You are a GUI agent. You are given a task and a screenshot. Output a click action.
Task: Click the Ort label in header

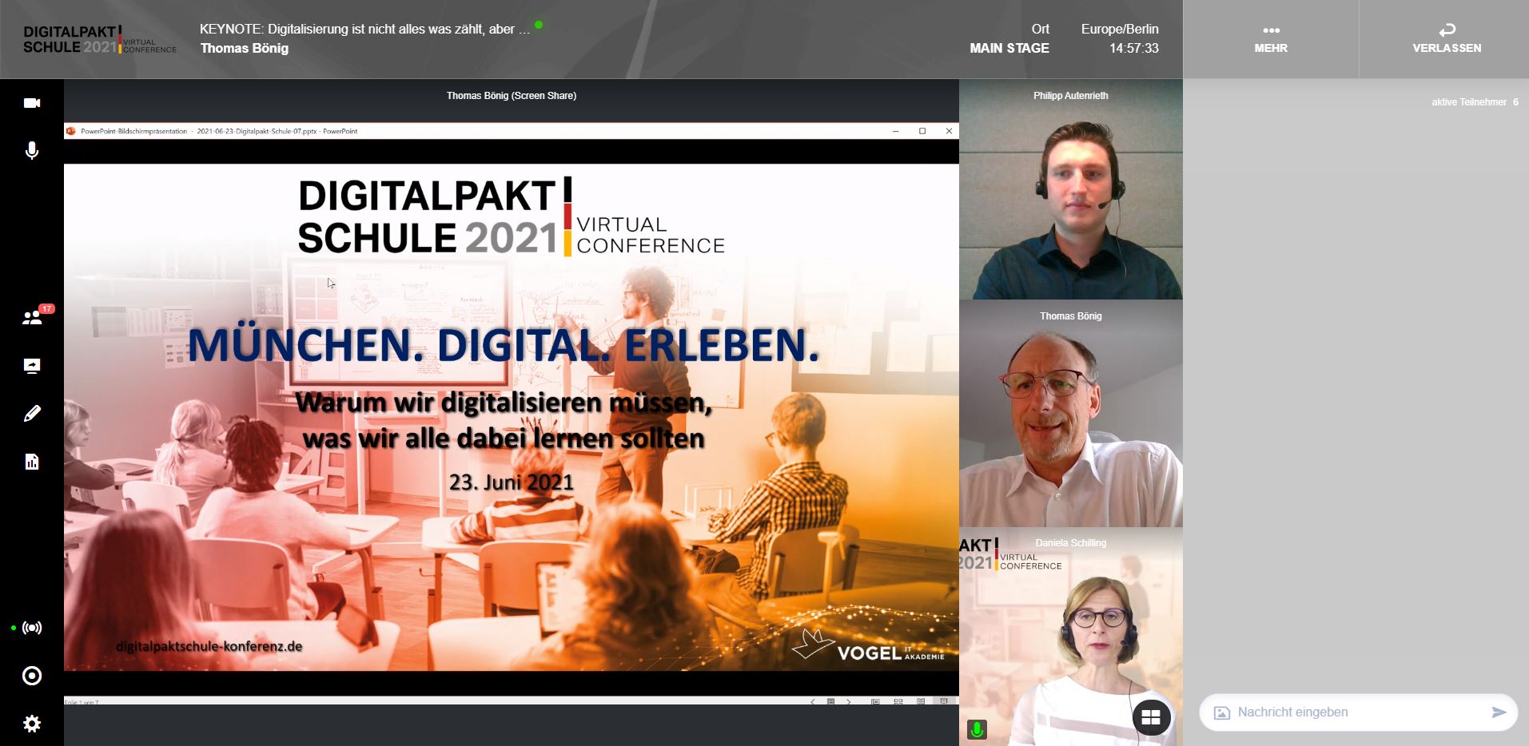coord(1040,29)
